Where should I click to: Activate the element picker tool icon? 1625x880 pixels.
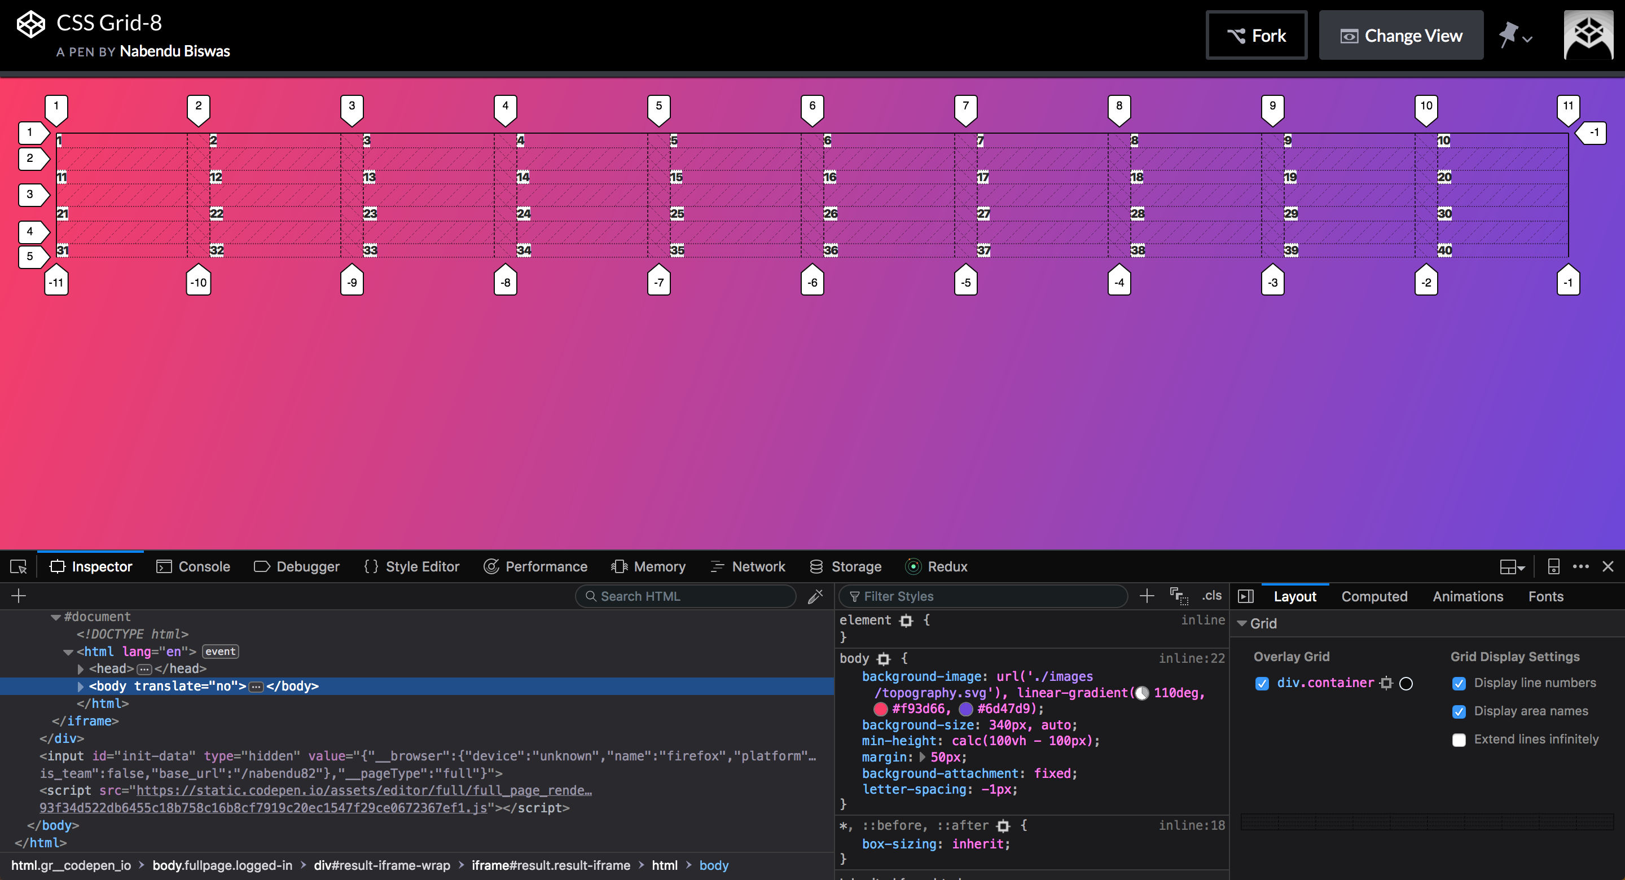click(x=18, y=566)
